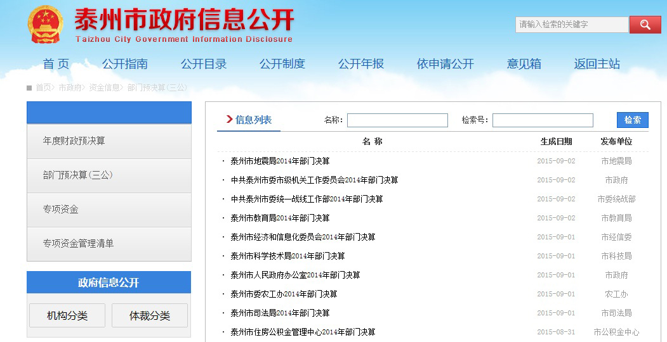Viewport: 667px width, 342px height.
Task: Click the keyword search input at top
Action: [x=571, y=25]
